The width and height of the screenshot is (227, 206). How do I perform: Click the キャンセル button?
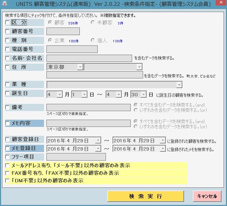[x=207, y=196]
